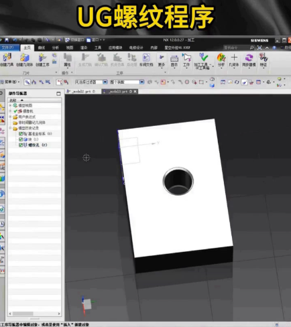The height and width of the screenshot is (327, 291).
Task: Click the 创建工序 (Create Operation) icon
Action: (x=42, y=58)
